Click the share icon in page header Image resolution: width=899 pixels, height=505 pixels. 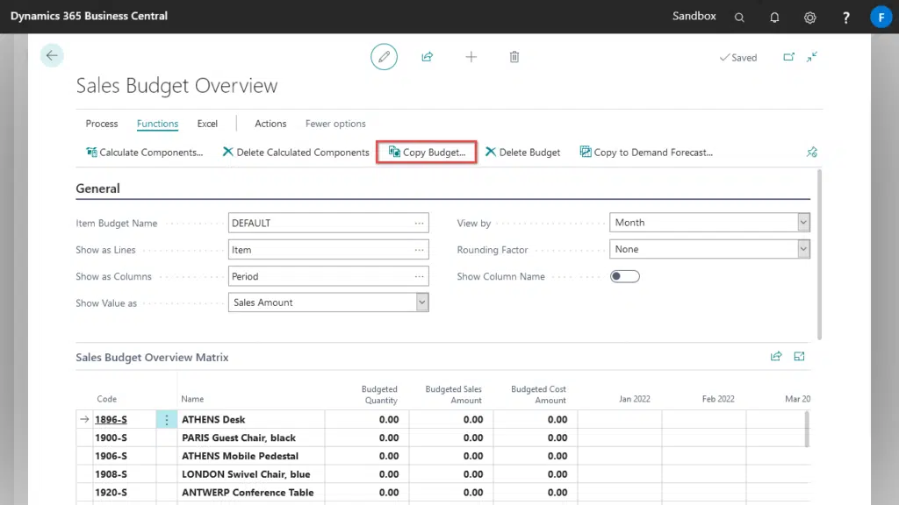428,57
